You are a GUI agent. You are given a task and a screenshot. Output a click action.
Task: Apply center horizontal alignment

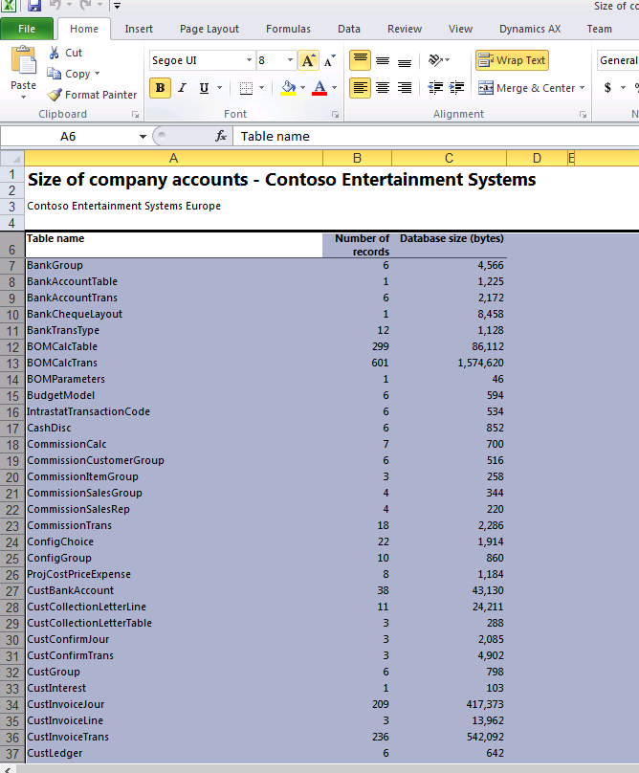point(383,88)
